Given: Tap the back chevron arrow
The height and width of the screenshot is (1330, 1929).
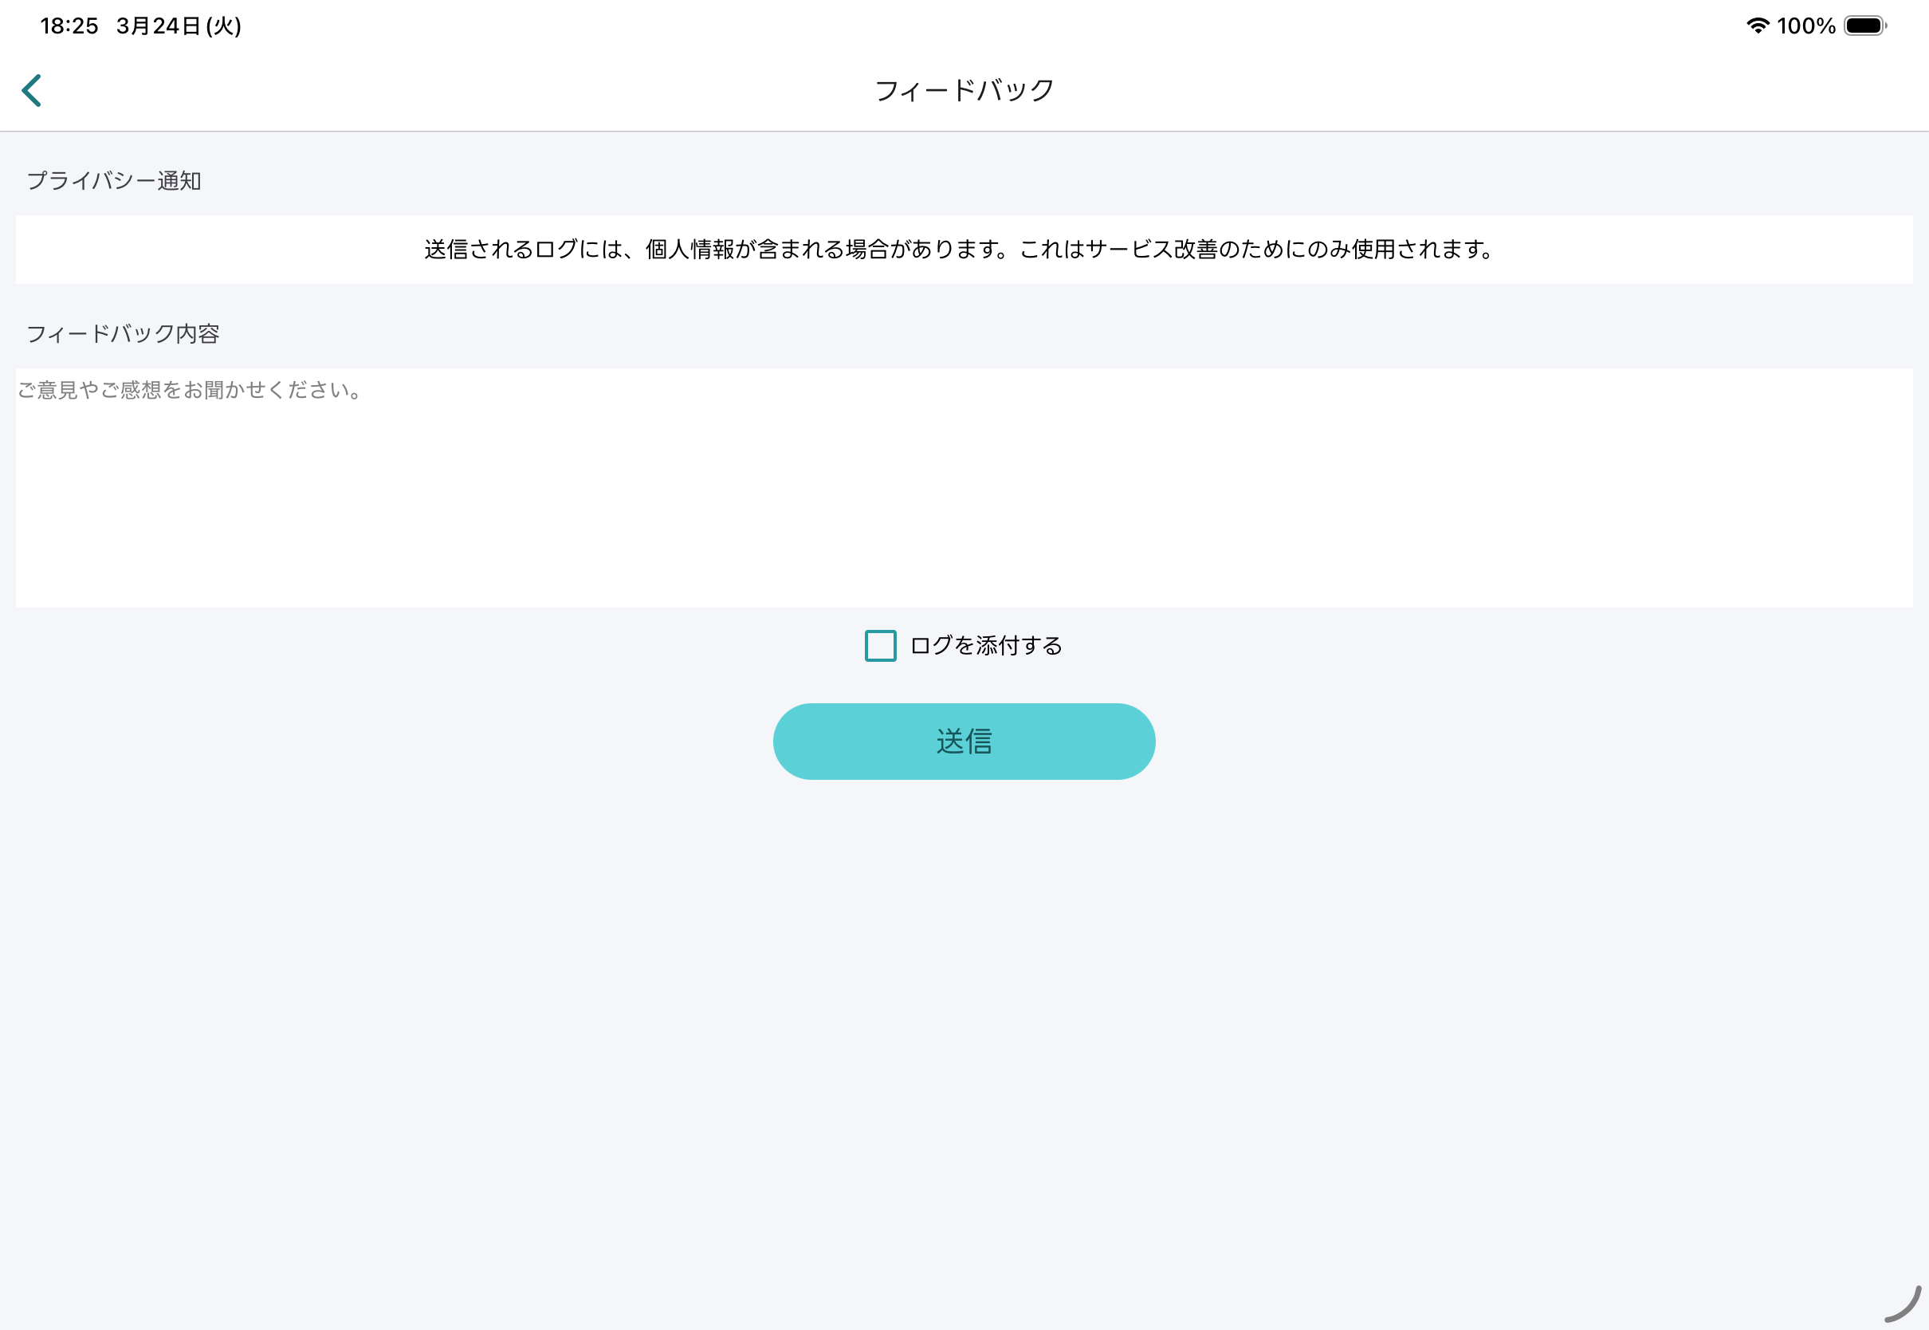Looking at the screenshot, I should click(32, 90).
